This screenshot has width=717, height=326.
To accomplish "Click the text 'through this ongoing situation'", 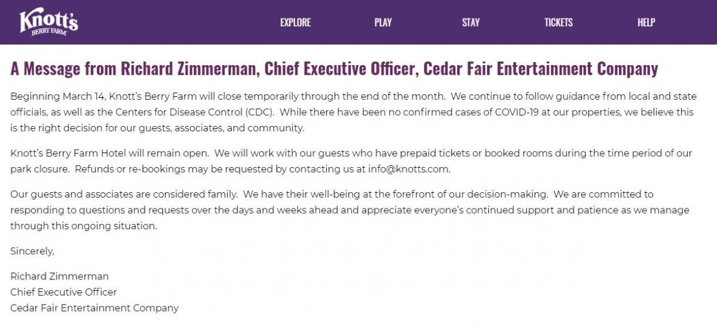I will pyautogui.click(x=83, y=226).
